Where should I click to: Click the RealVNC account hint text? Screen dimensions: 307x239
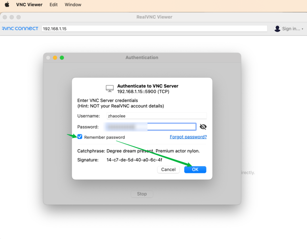(x=121, y=106)
